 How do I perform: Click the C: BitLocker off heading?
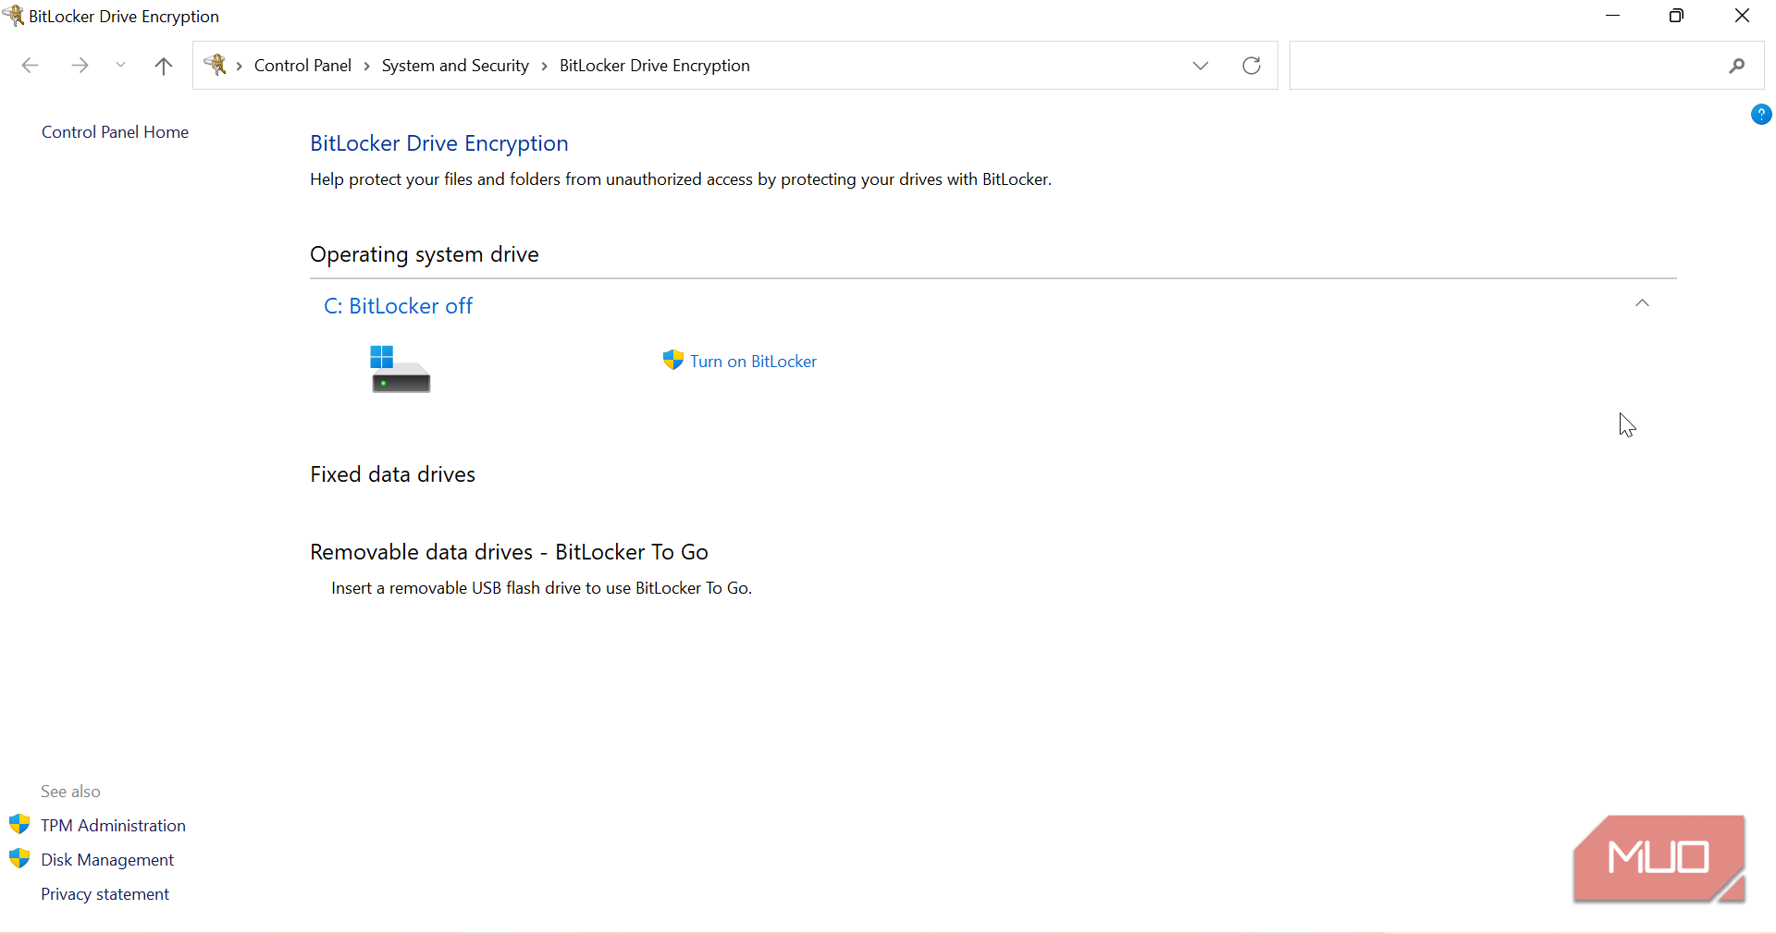[398, 306]
